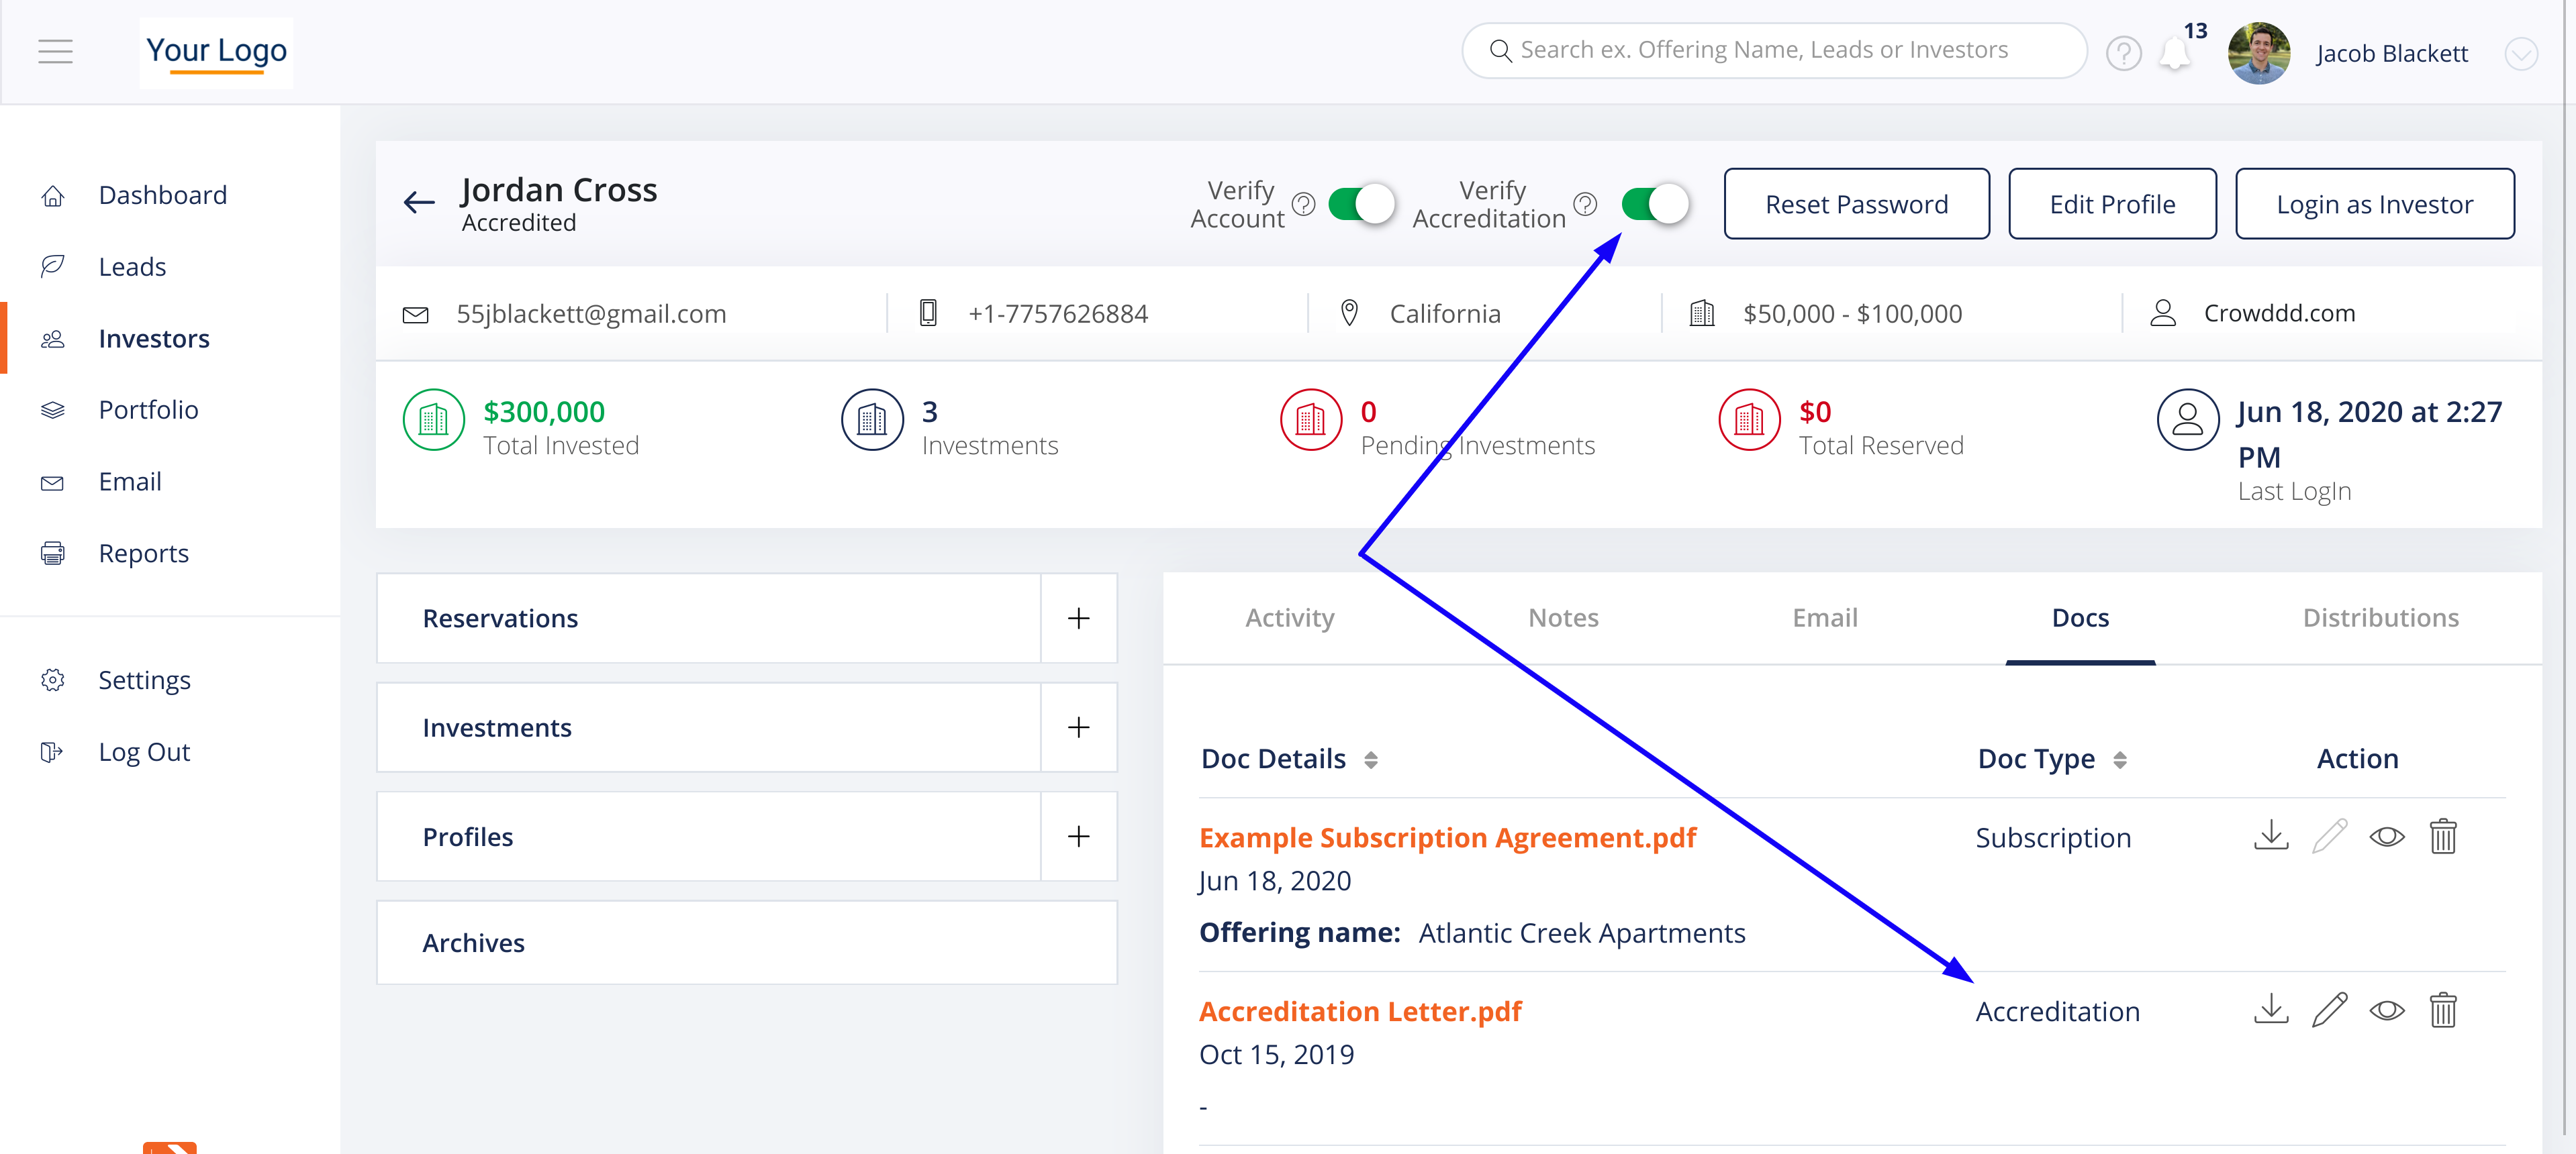Viewport: 2576px width, 1154px height.
Task: Click the Reset Password button
Action: tap(1856, 204)
